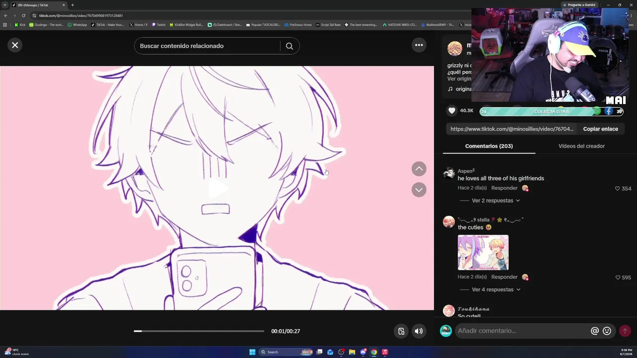Screen dimensions: 637x358
Task: Click the 'Buscar contenido relacionado' search field
Action: 207,46
